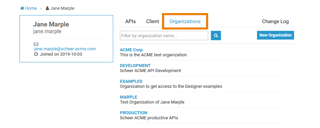320x128 pixels.
Task: Open the ACME Corp. organization
Action: 132,50
